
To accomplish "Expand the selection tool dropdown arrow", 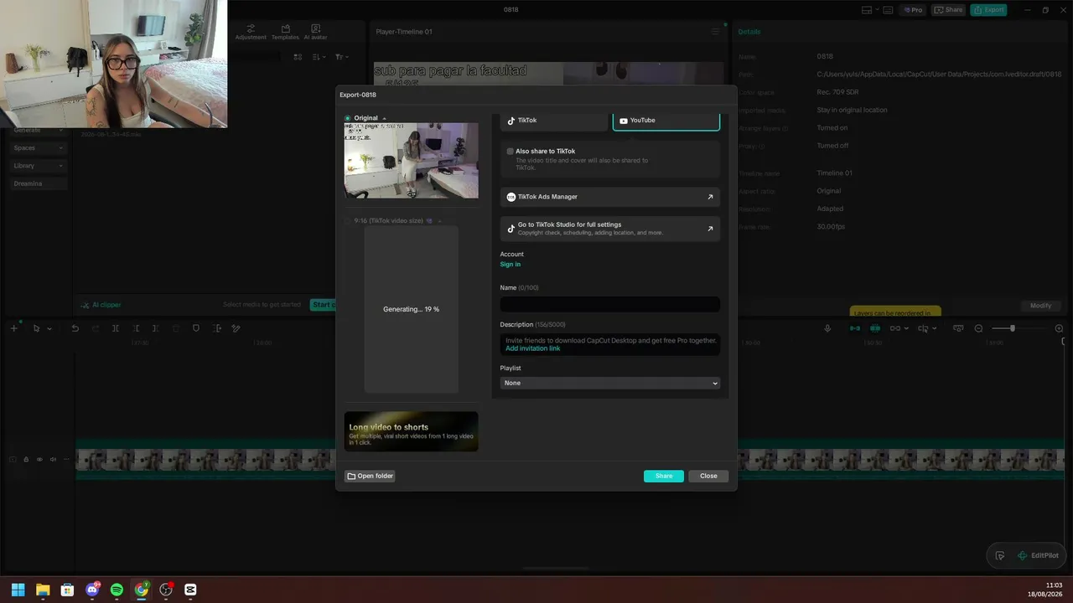I will pyautogui.click(x=49, y=329).
